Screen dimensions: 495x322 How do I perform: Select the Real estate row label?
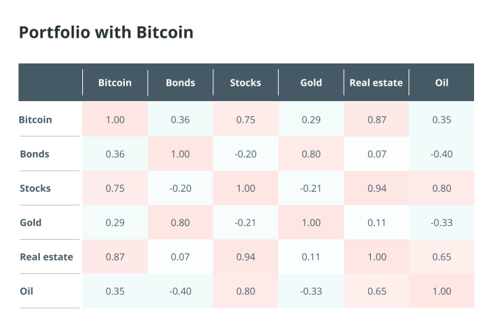[47, 257]
